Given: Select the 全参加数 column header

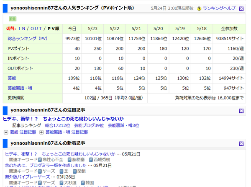Looking at the screenshot, I should (x=229, y=29).
